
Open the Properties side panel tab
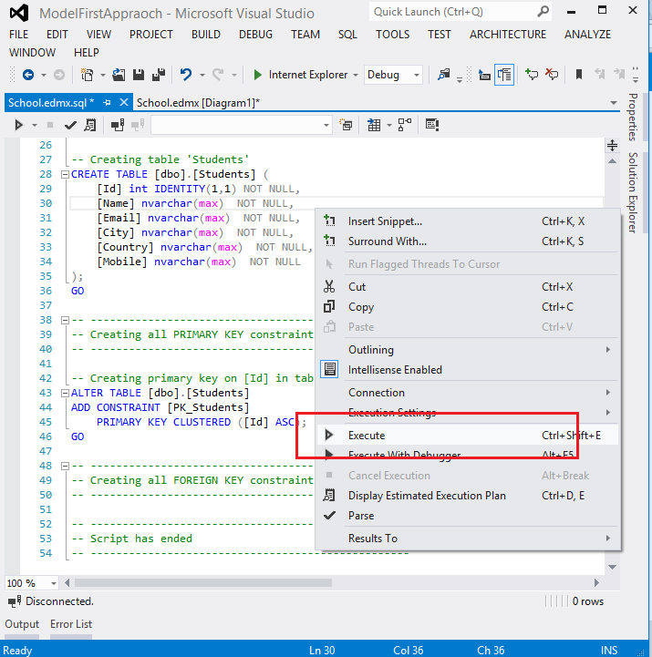(633, 117)
